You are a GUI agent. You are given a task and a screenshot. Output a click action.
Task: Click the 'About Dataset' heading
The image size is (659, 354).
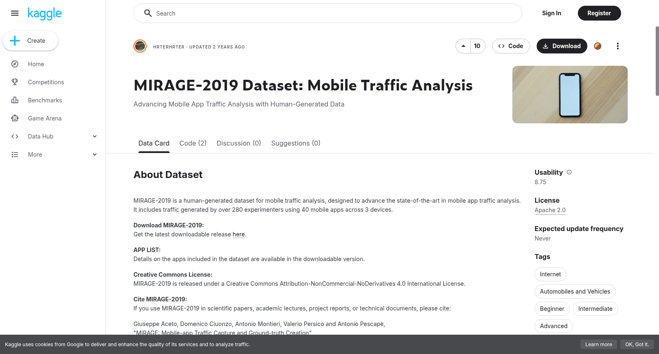point(168,175)
